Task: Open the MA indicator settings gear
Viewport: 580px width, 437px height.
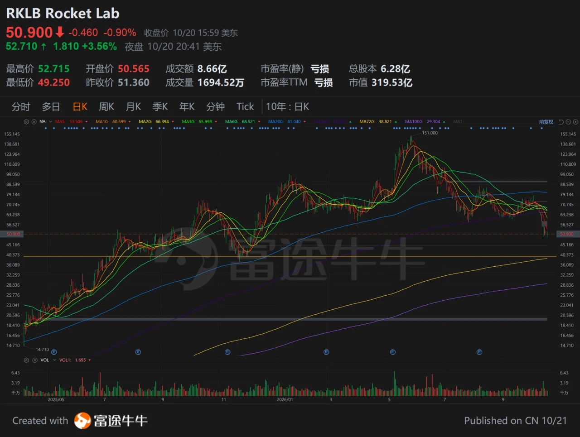Action: (x=26, y=122)
